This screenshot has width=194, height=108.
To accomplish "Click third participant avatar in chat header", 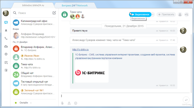I will click(83, 16).
